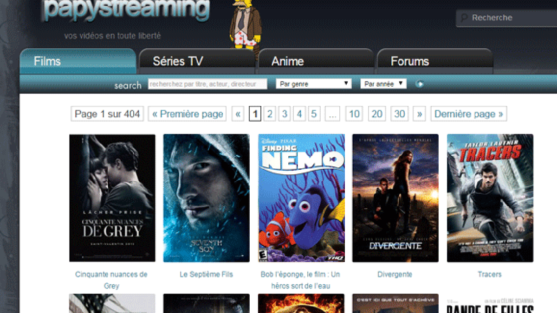Click the Cinquante nuances de Grey title link
557x313 pixels.
coord(111,280)
